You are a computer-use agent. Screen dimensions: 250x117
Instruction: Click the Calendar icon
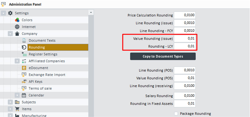[x=24, y=95]
